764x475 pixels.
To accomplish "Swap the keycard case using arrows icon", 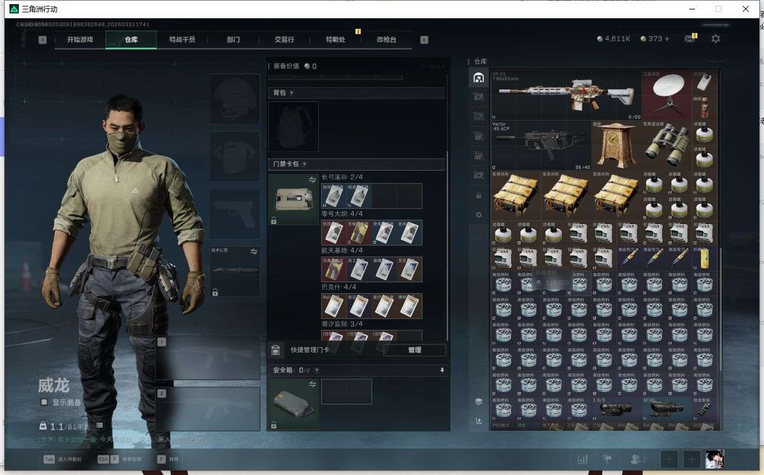I will click(x=312, y=180).
